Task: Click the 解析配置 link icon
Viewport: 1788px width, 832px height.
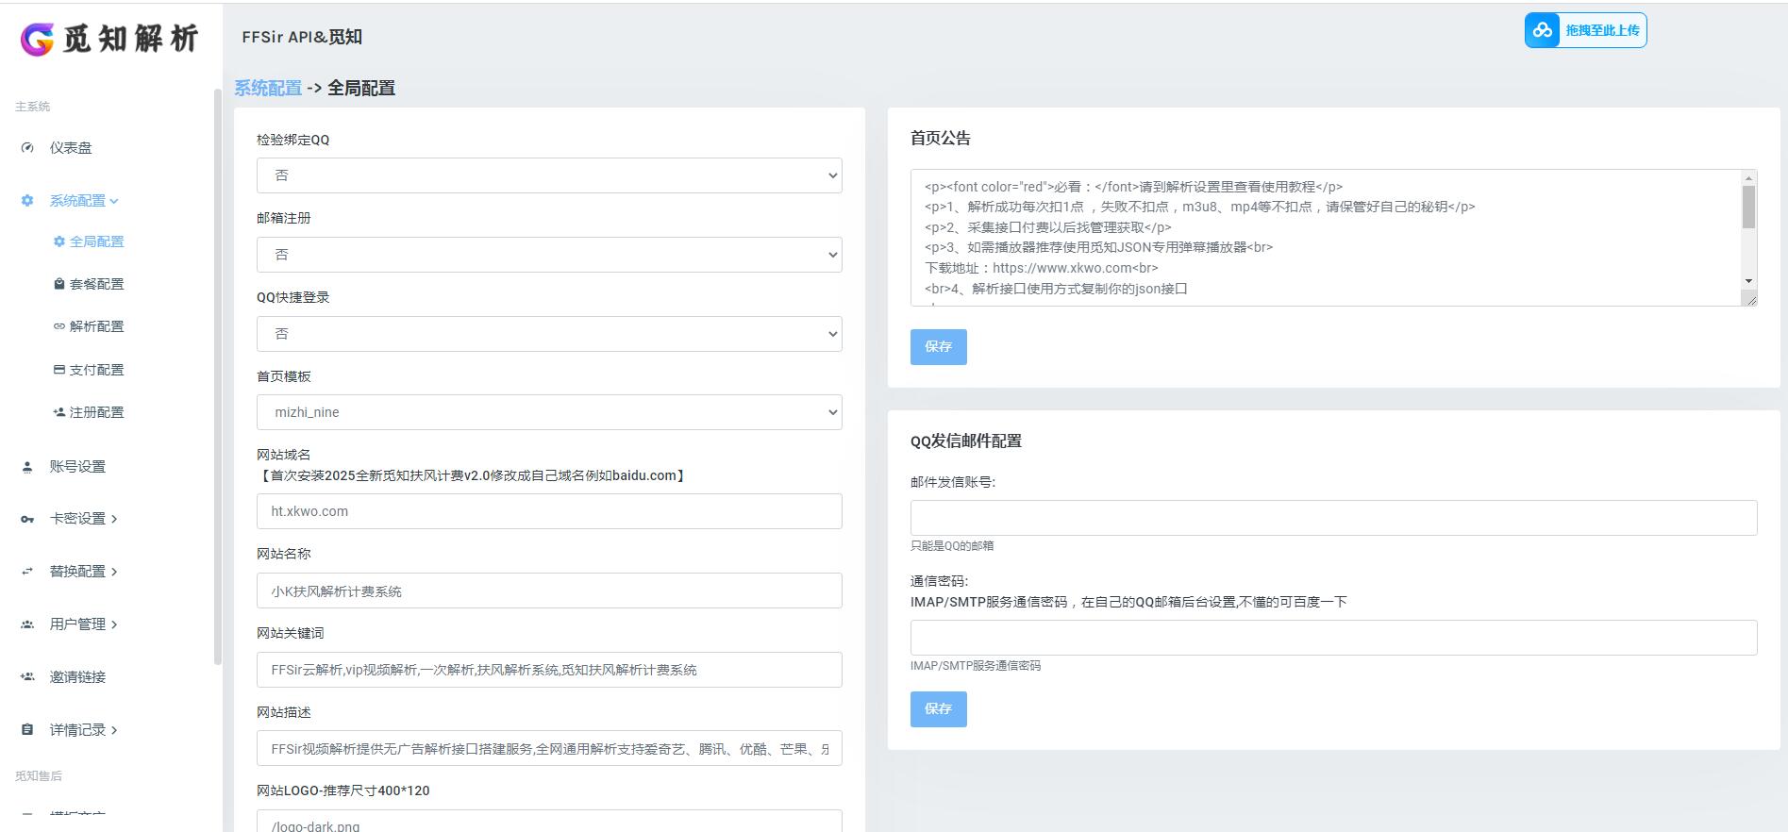Action: click(59, 326)
